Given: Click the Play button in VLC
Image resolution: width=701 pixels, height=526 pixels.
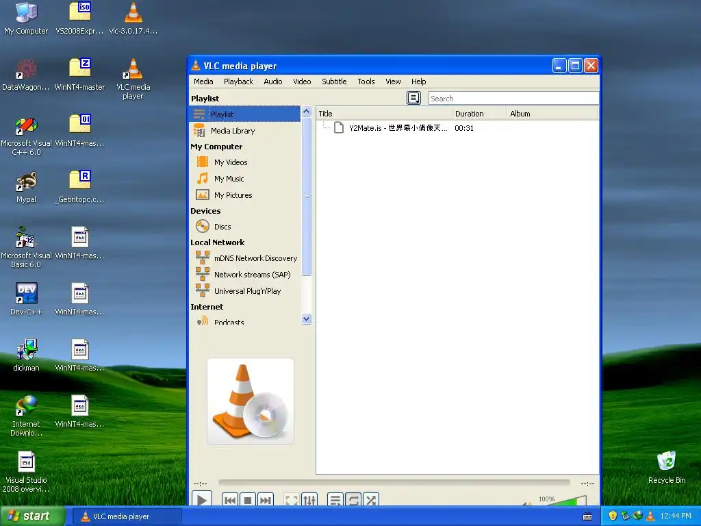Looking at the screenshot, I should [202, 499].
